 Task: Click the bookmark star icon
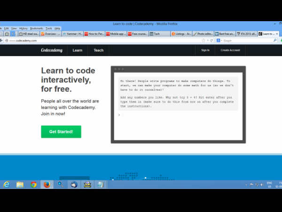pyautogui.click(x=204, y=41)
